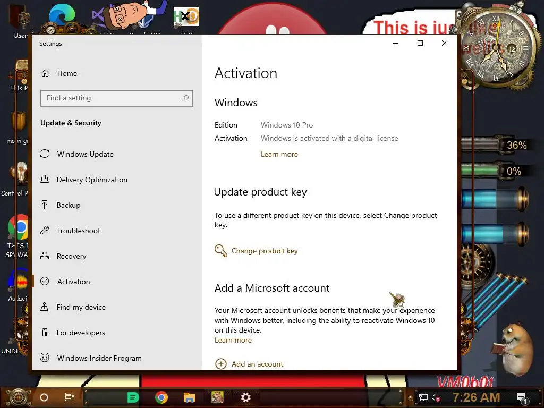The image size is (544, 408).
Task: Click the Settings gear on taskbar
Action: (x=245, y=397)
